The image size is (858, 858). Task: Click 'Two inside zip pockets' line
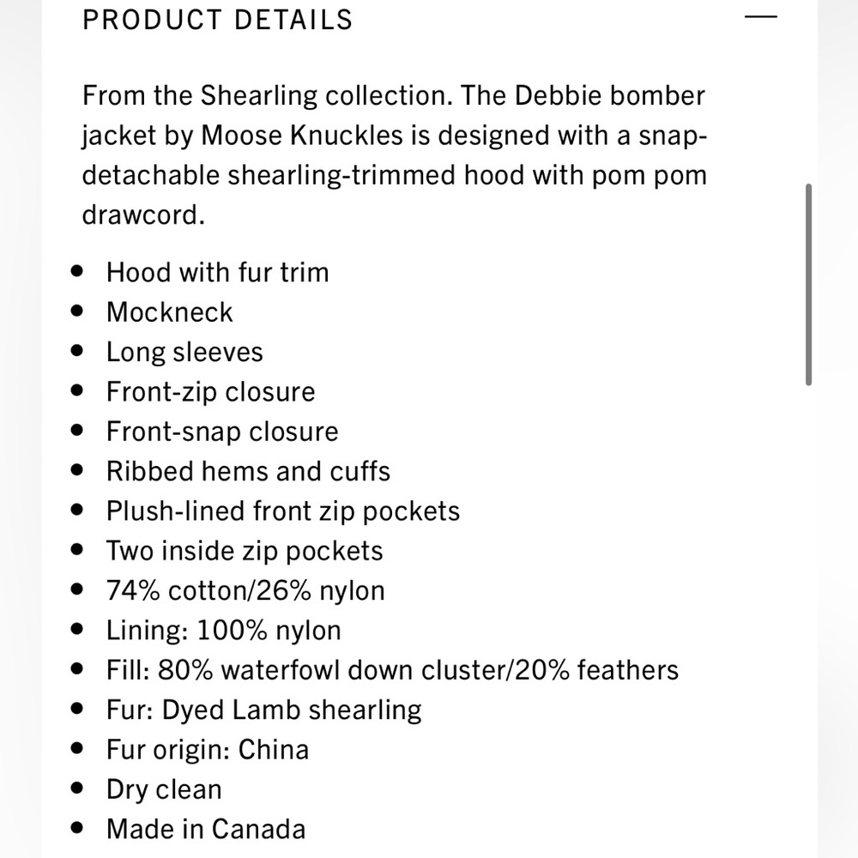point(245,551)
